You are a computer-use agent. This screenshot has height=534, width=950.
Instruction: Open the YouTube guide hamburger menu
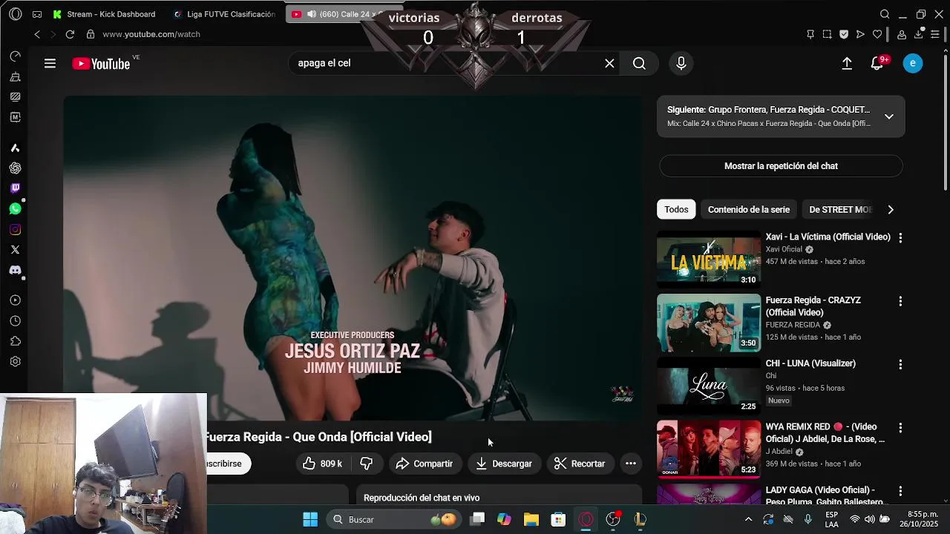(50, 64)
